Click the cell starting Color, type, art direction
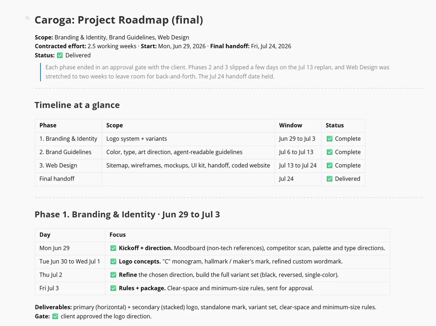 click(188, 152)
